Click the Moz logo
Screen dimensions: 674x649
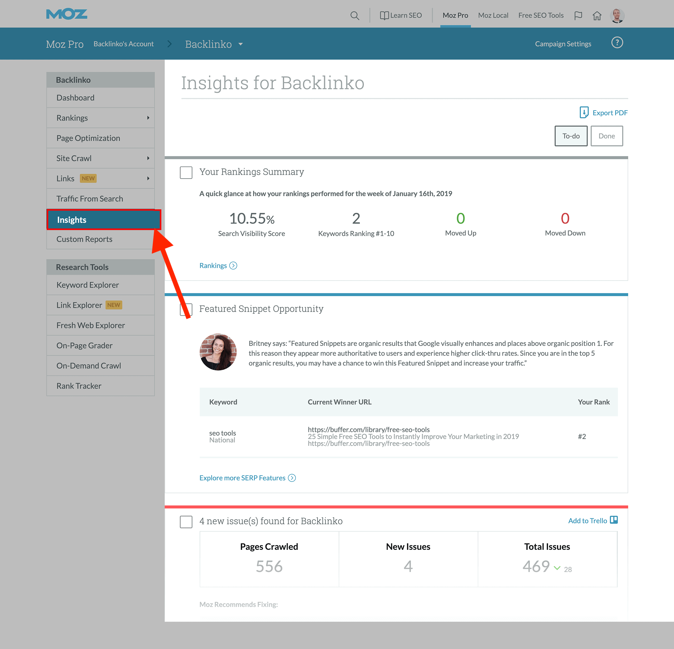point(67,14)
